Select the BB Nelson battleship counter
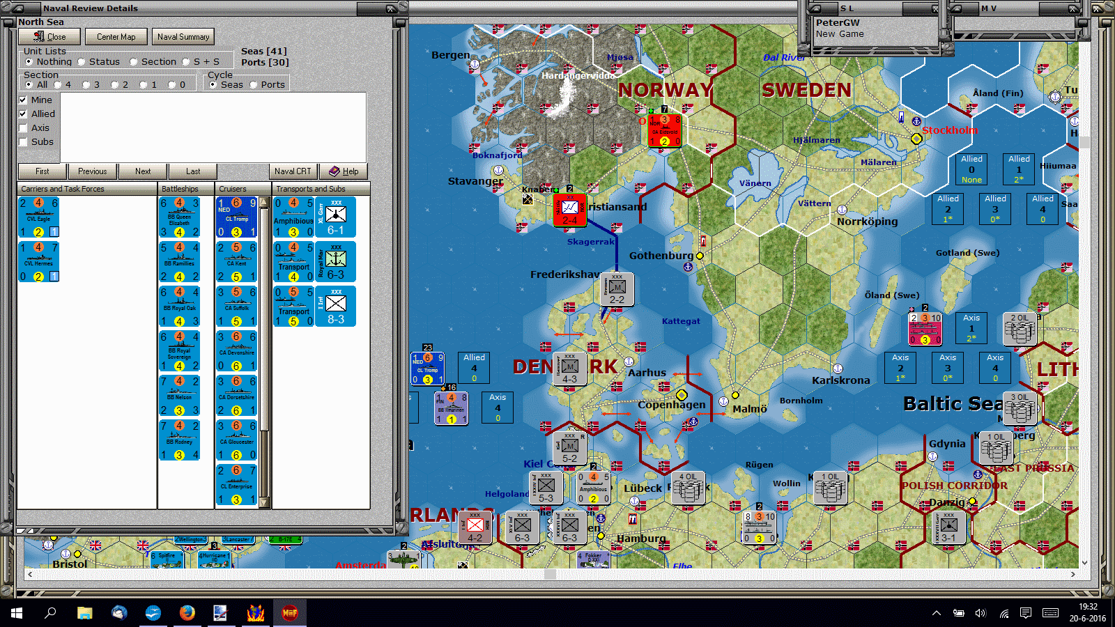 click(180, 396)
